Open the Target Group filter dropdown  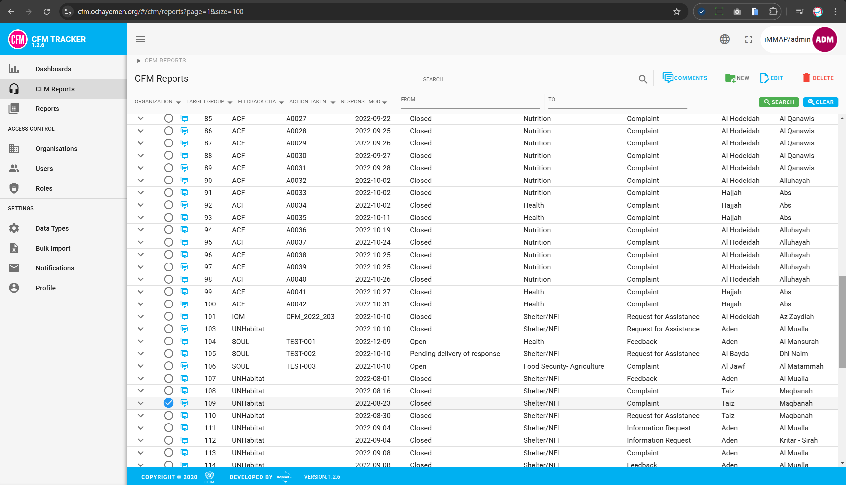pos(209,102)
